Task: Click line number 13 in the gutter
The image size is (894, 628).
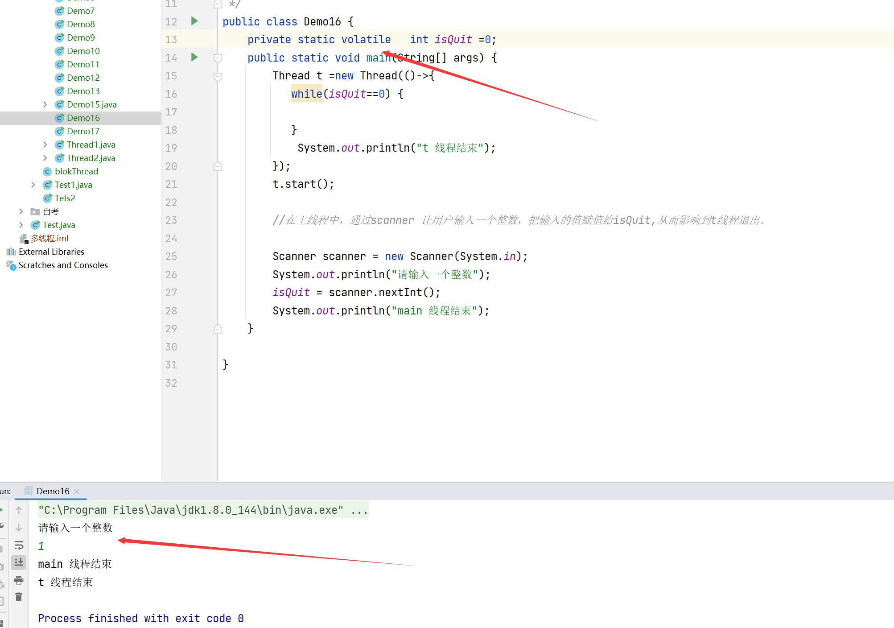Action: [x=171, y=39]
